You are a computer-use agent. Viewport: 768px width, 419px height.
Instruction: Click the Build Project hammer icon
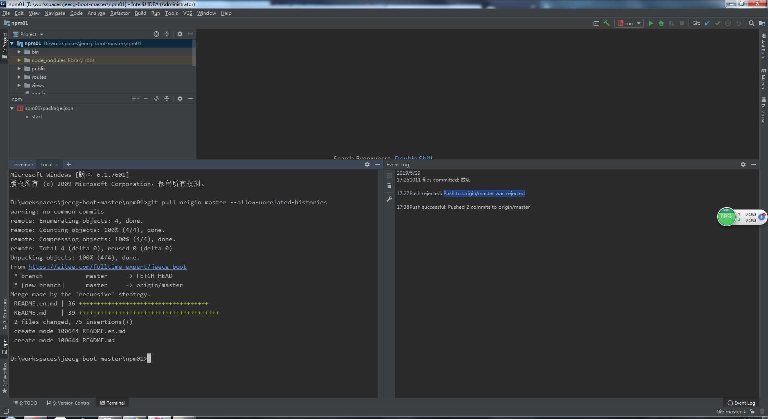point(607,23)
